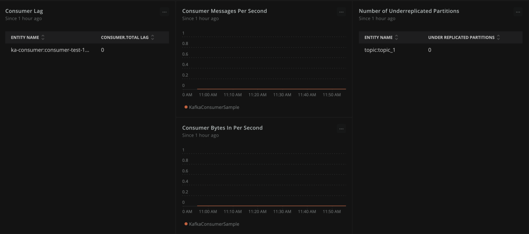Click the orange line in Bytes In chart
The height and width of the screenshot is (234, 529).
pyautogui.click(x=271, y=206)
